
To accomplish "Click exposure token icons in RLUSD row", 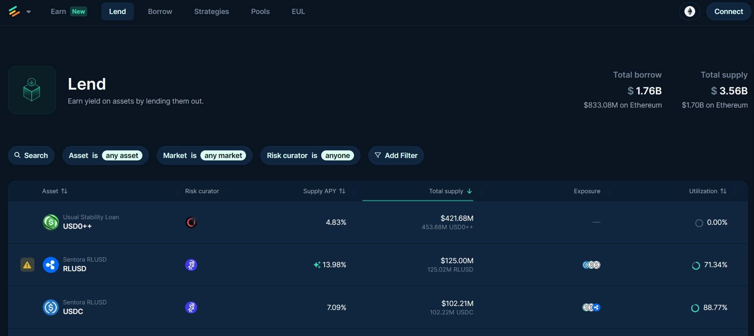I will click(591, 265).
